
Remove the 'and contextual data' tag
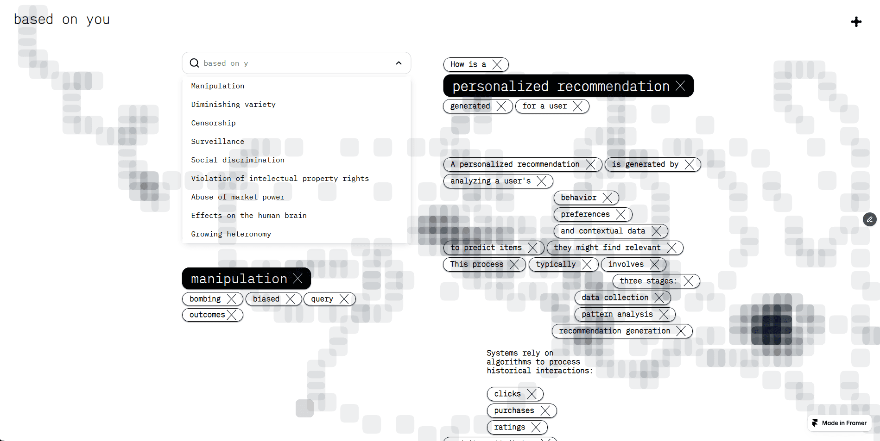click(x=656, y=231)
